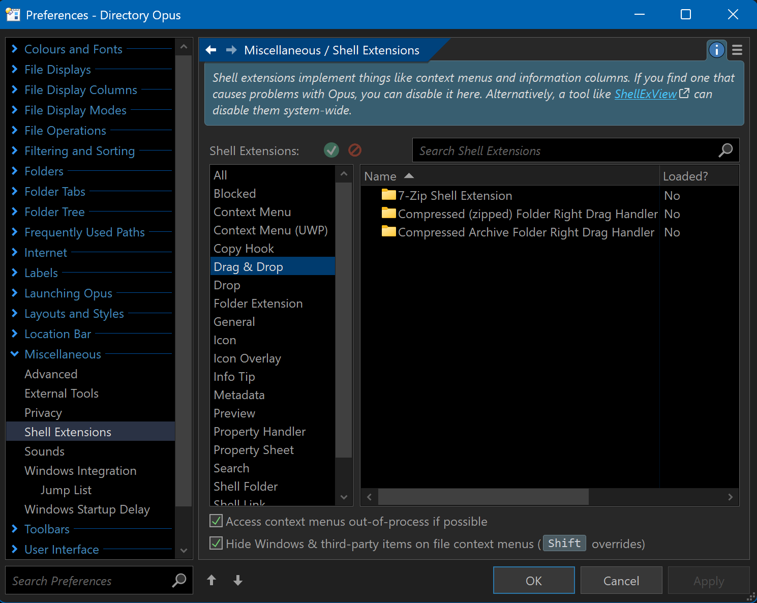Select the Drag & Drop category
Viewport: 757px width, 603px height.
pyautogui.click(x=272, y=267)
